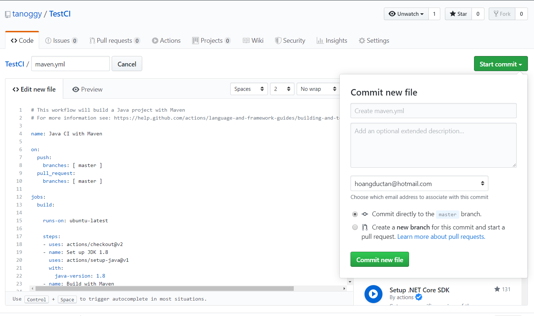Image resolution: width=534 pixels, height=316 pixels.
Task: Click the 'Create maven.yml' commit message field
Action: [x=433, y=111]
